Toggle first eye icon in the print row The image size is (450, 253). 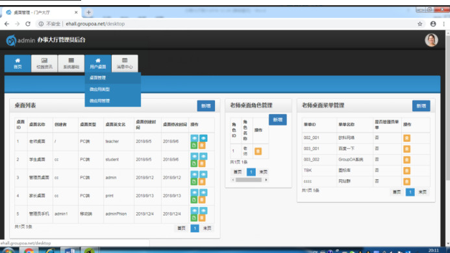pyautogui.click(x=194, y=192)
